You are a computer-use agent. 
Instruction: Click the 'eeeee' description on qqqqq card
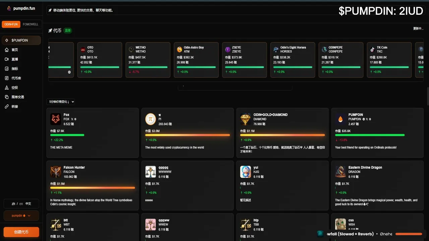coord(149,200)
